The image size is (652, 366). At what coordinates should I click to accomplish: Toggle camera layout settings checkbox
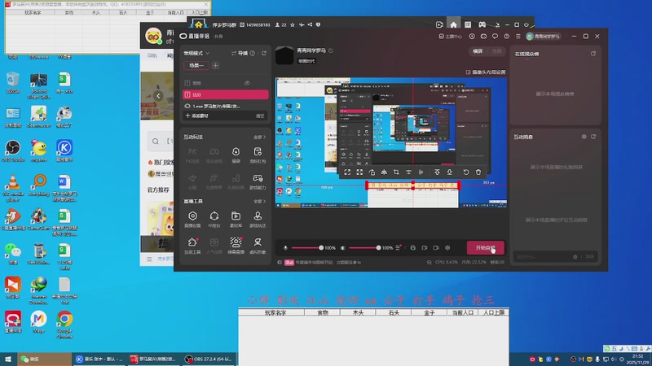point(468,72)
